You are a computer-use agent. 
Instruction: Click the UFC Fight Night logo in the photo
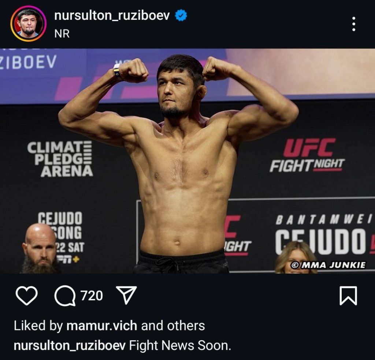(307, 155)
